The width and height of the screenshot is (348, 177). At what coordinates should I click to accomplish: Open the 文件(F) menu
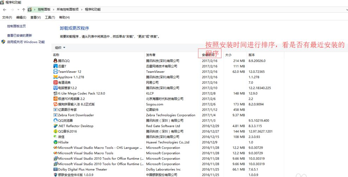pos(7,17)
